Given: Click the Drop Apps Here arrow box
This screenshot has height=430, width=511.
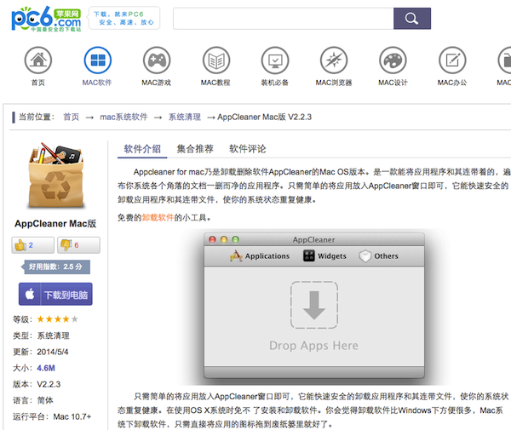Looking at the screenshot, I should (314, 305).
